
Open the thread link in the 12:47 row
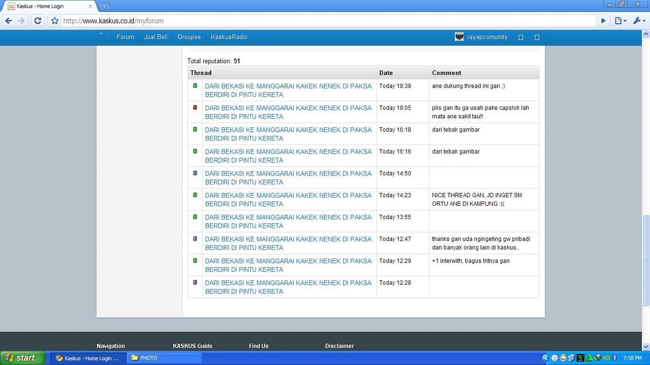[288, 243]
